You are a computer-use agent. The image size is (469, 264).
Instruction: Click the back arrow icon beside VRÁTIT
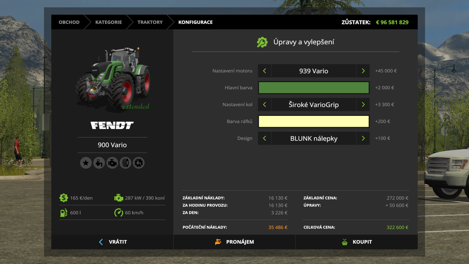[101, 242]
